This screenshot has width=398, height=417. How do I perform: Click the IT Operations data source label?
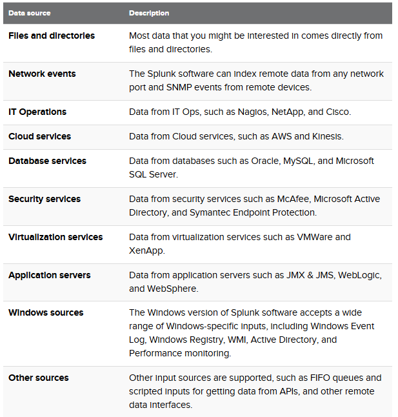(x=37, y=112)
